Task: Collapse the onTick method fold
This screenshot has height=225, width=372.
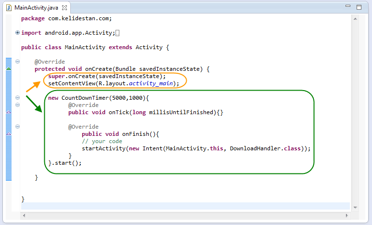Action: tap(17, 105)
